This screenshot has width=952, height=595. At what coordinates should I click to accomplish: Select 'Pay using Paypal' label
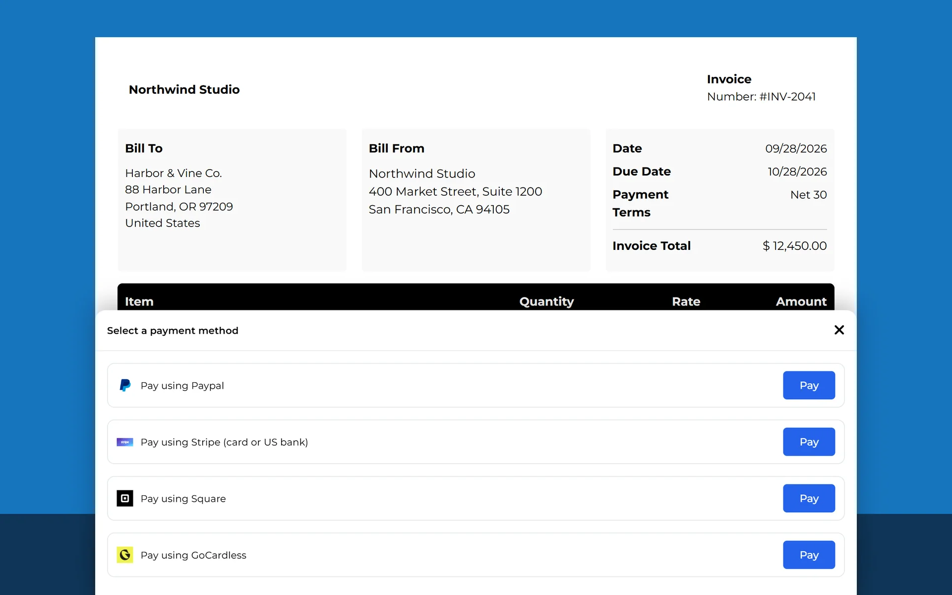(182, 386)
